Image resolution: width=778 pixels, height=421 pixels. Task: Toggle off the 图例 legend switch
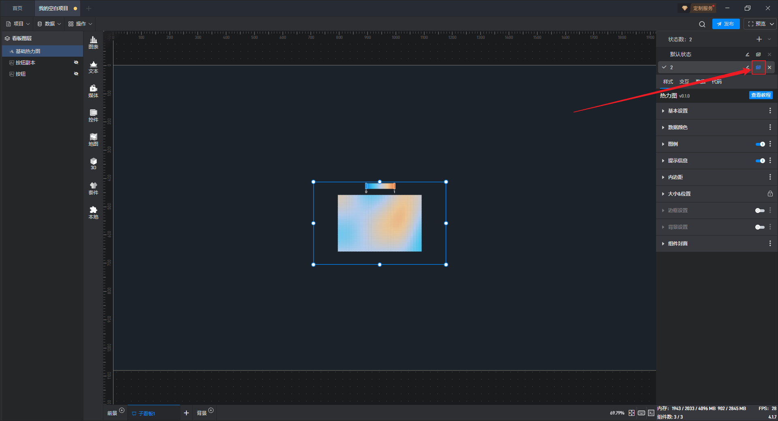760,144
